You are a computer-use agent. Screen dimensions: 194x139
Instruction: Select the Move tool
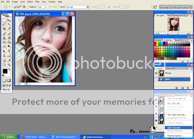coord(9,20)
